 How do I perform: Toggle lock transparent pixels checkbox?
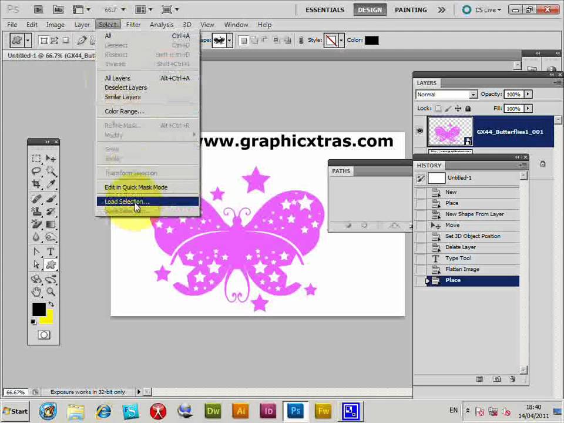(438, 109)
